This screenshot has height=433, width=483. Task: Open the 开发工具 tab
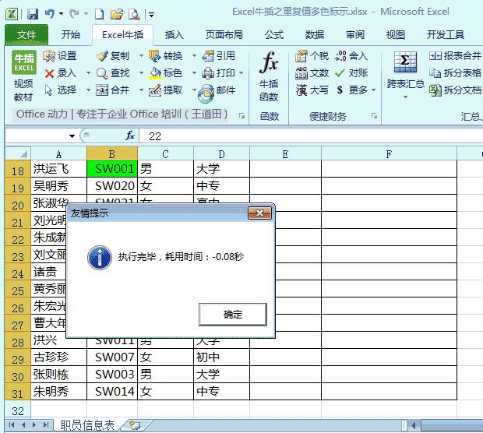pos(445,35)
